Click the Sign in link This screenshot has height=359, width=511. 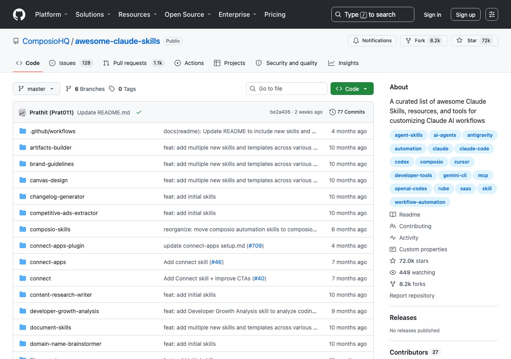pyautogui.click(x=432, y=15)
